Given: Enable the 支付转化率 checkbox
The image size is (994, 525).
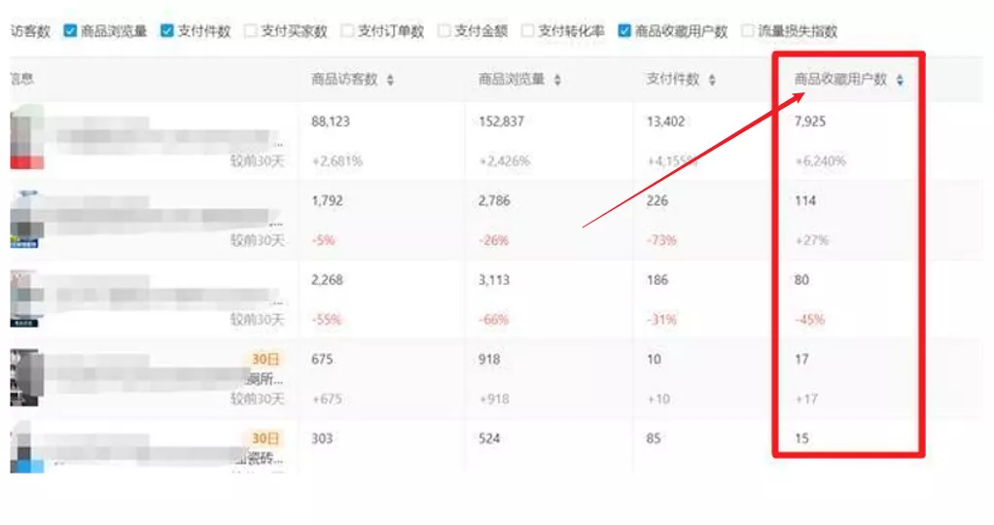Looking at the screenshot, I should [528, 31].
